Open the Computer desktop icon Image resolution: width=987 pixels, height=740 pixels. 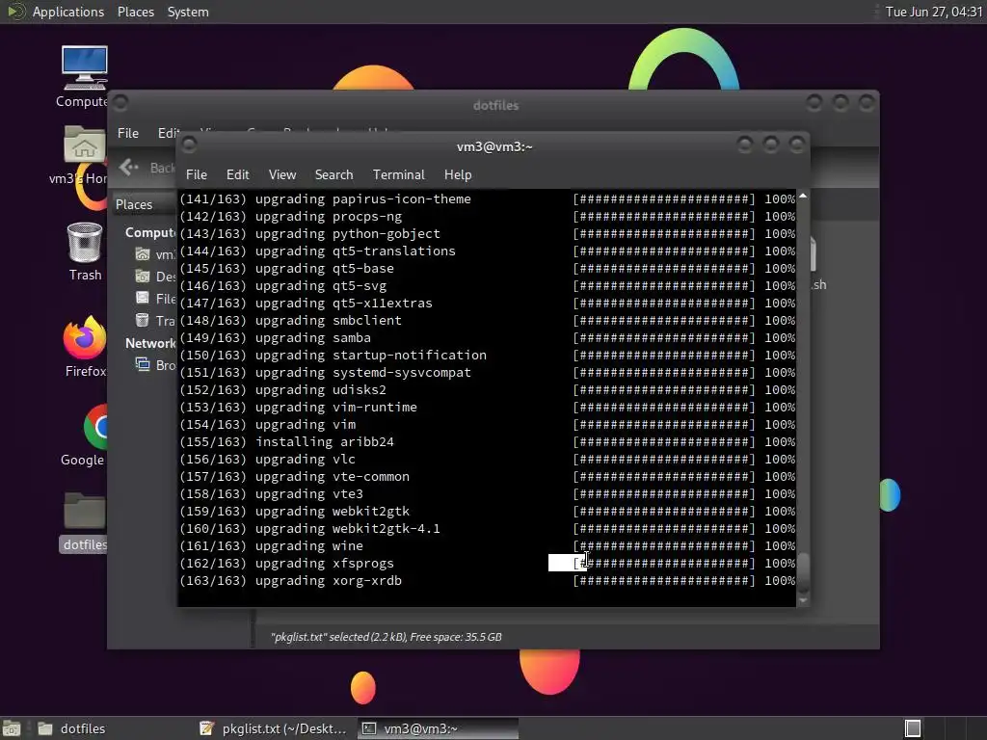click(x=85, y=68)
